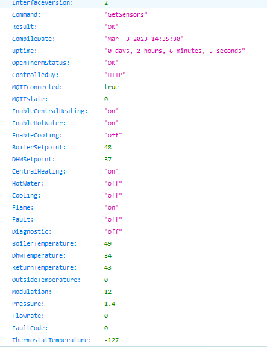Select the ControlledBy "HTTP" value

tap(115, 75)
